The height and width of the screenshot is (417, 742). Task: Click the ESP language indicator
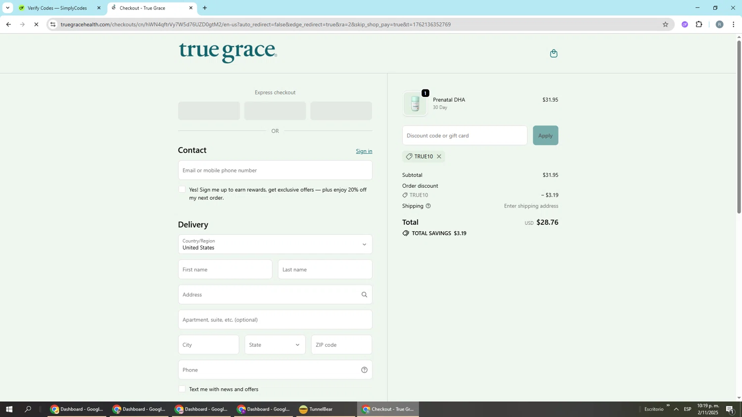(x=688, y=409)
